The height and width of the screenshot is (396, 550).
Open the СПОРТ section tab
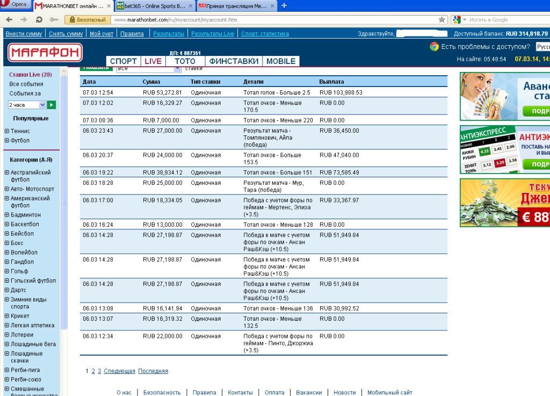click(x=124, y=61)
